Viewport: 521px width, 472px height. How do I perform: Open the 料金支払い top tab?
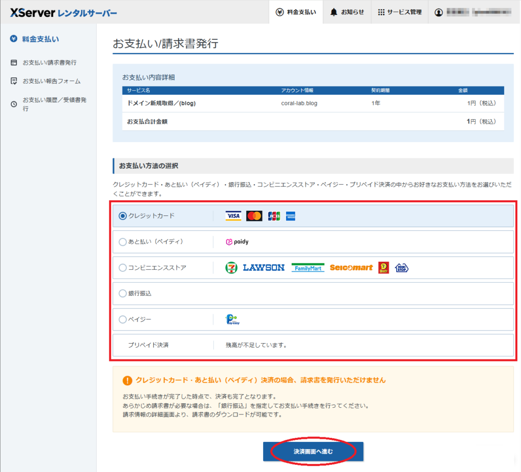pos(296,12)
